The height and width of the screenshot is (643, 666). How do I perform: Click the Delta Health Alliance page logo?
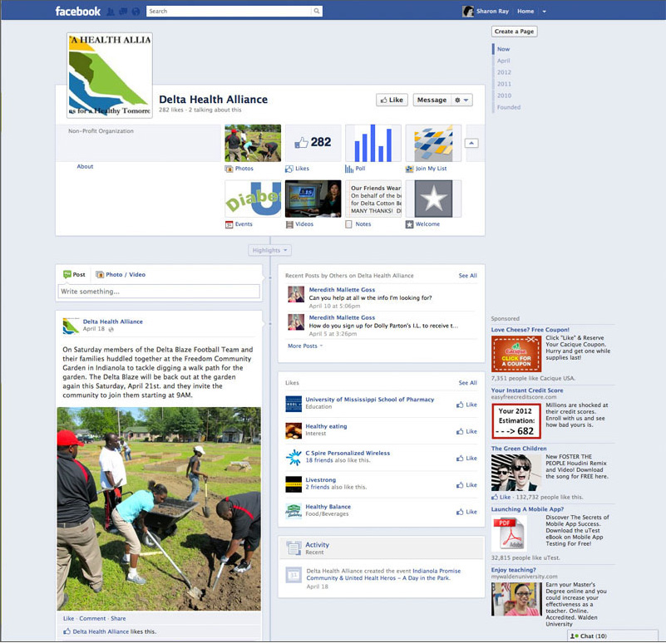click(110, 76)
